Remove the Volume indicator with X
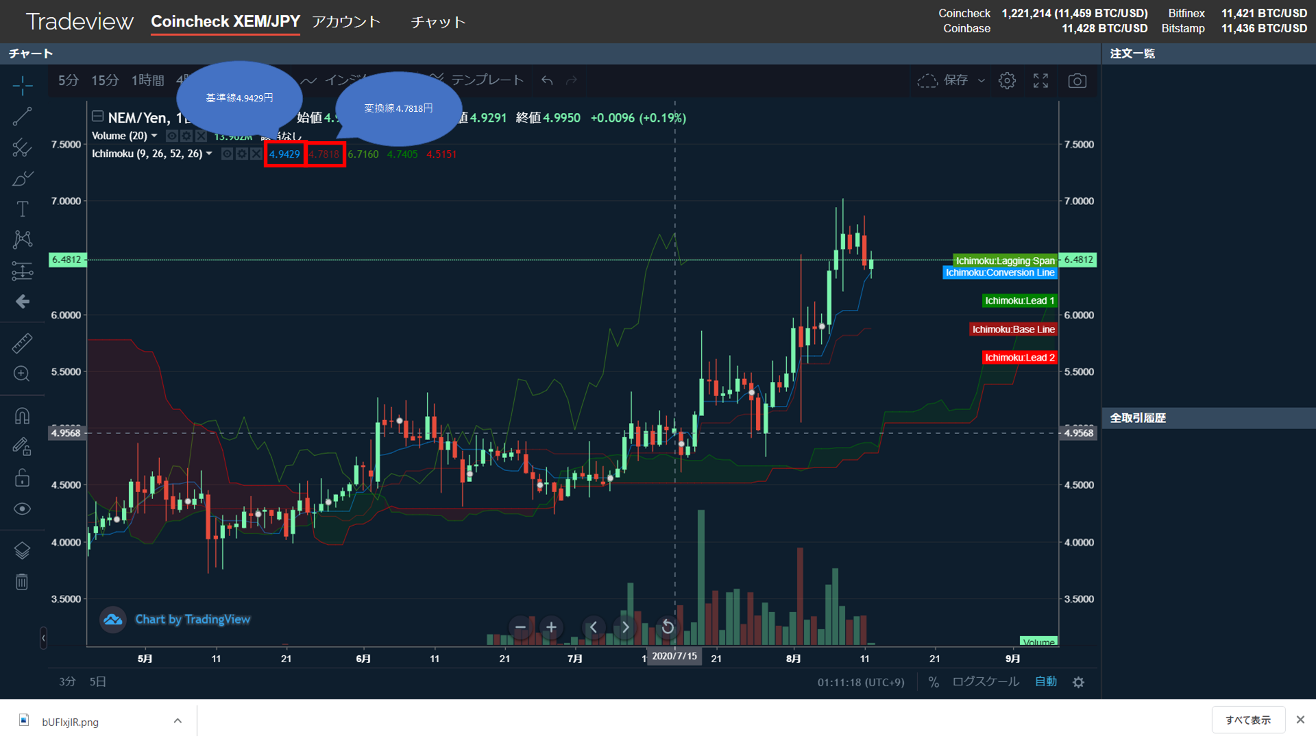This screenshot has height=741, width=1316. pyautogui.click(x=201, y=136)
